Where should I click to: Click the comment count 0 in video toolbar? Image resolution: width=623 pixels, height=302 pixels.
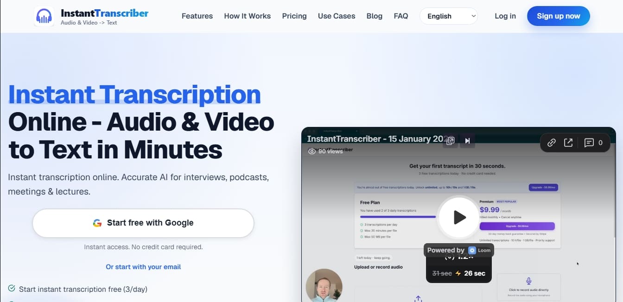pos(601,143)
